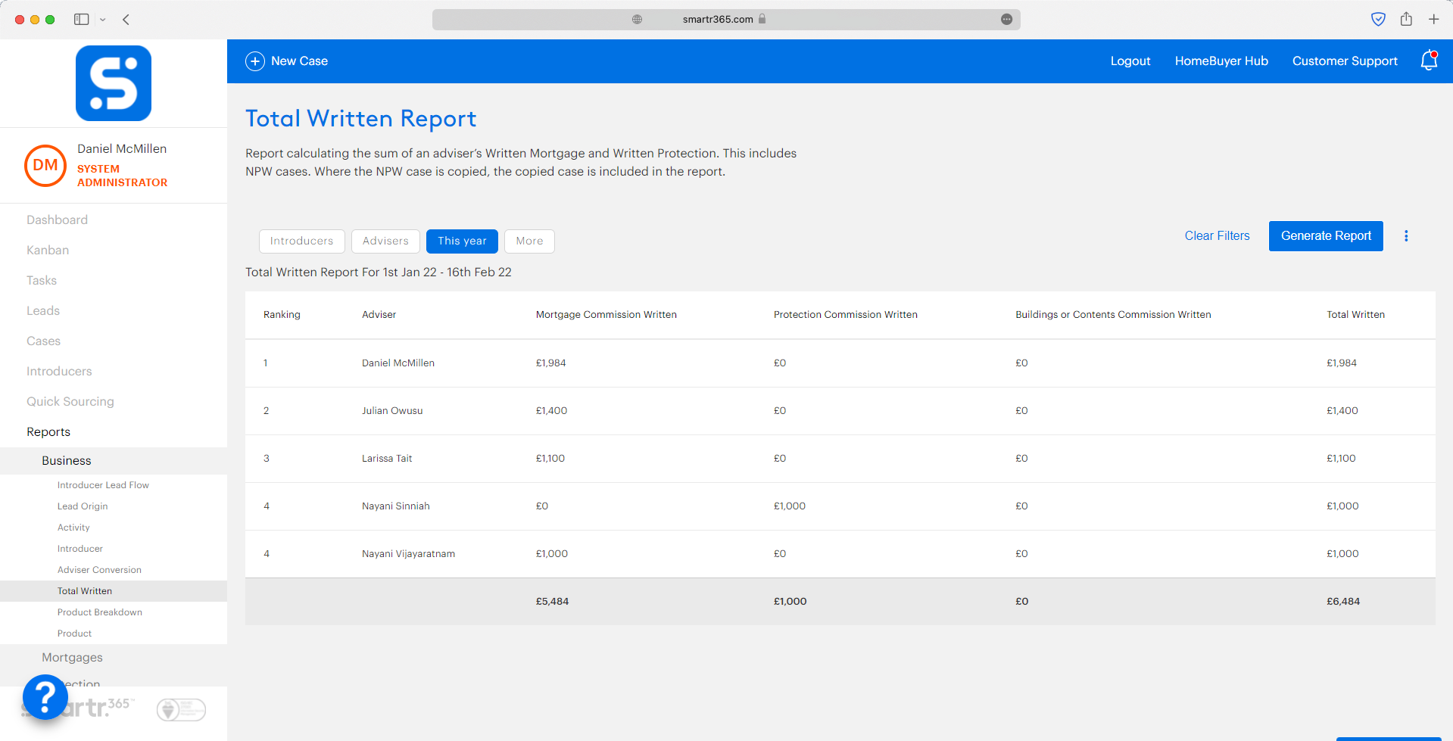Click the Daniel McMillen adviser cell
The image size is (1453, 741).
click(398, 363)
